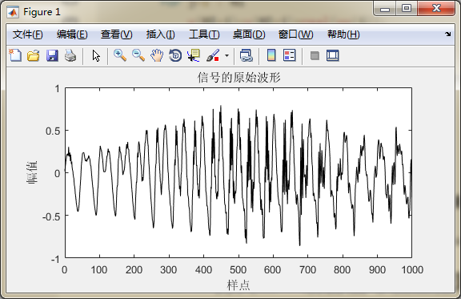Save the figure using the floppy icon
Image resolution: width=461 pixels, height=299 pixels.
coord(52,55)
